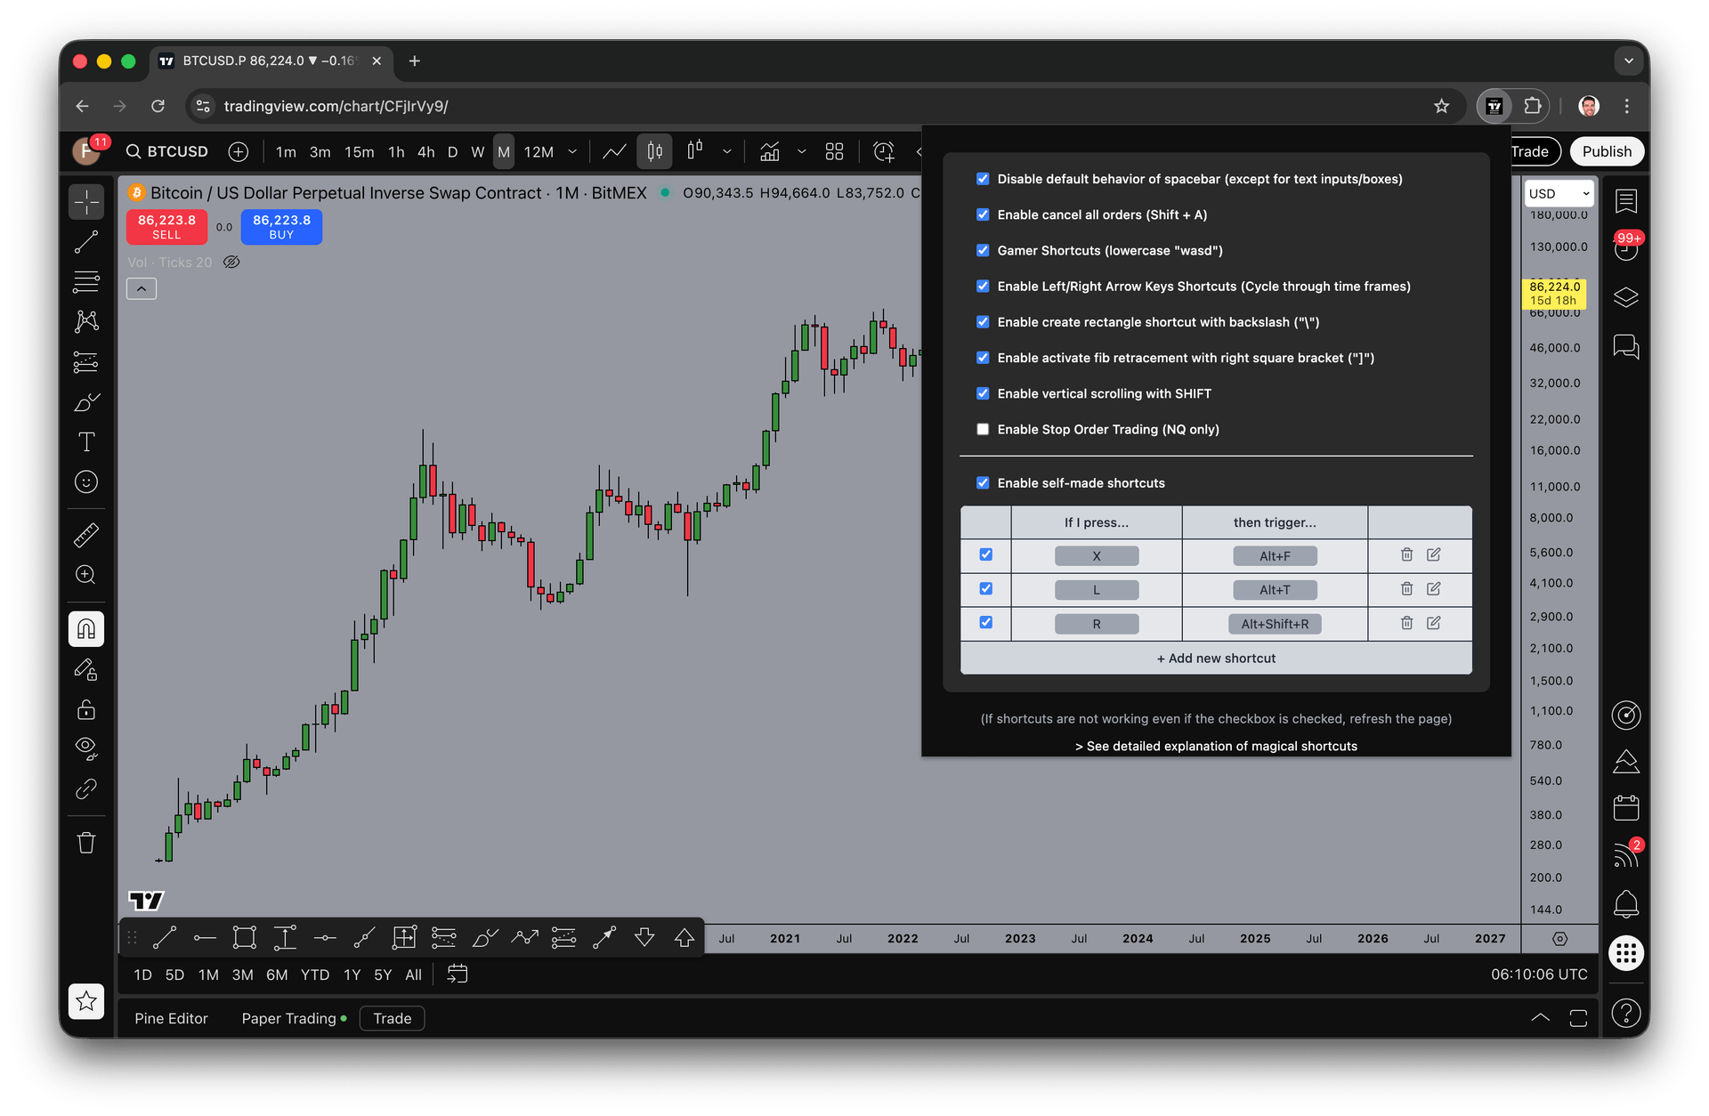Uncheck Gamer Shortcuts (lowercase wasd)
Image resolution: width=1709 pixels, height=1116 pixels.
[x=983, y=250]
